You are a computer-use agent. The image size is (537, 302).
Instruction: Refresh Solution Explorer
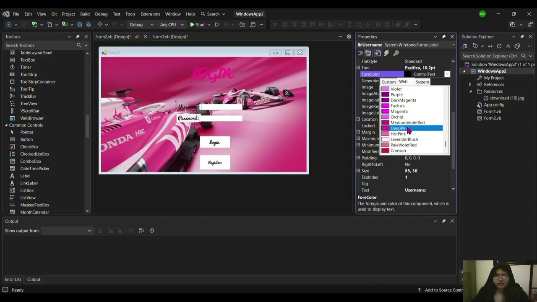coord(499,46)
